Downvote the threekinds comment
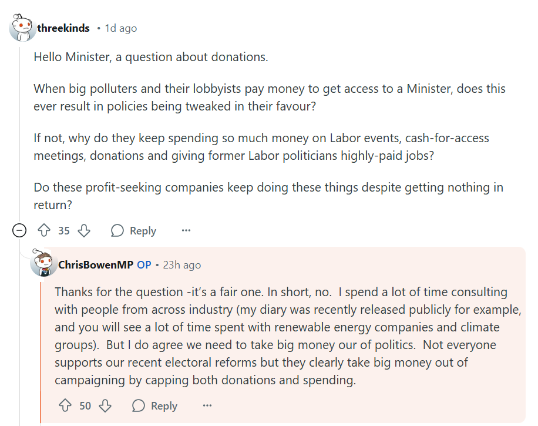The height and width of the screenshot is (426, 538). (84, 230)
